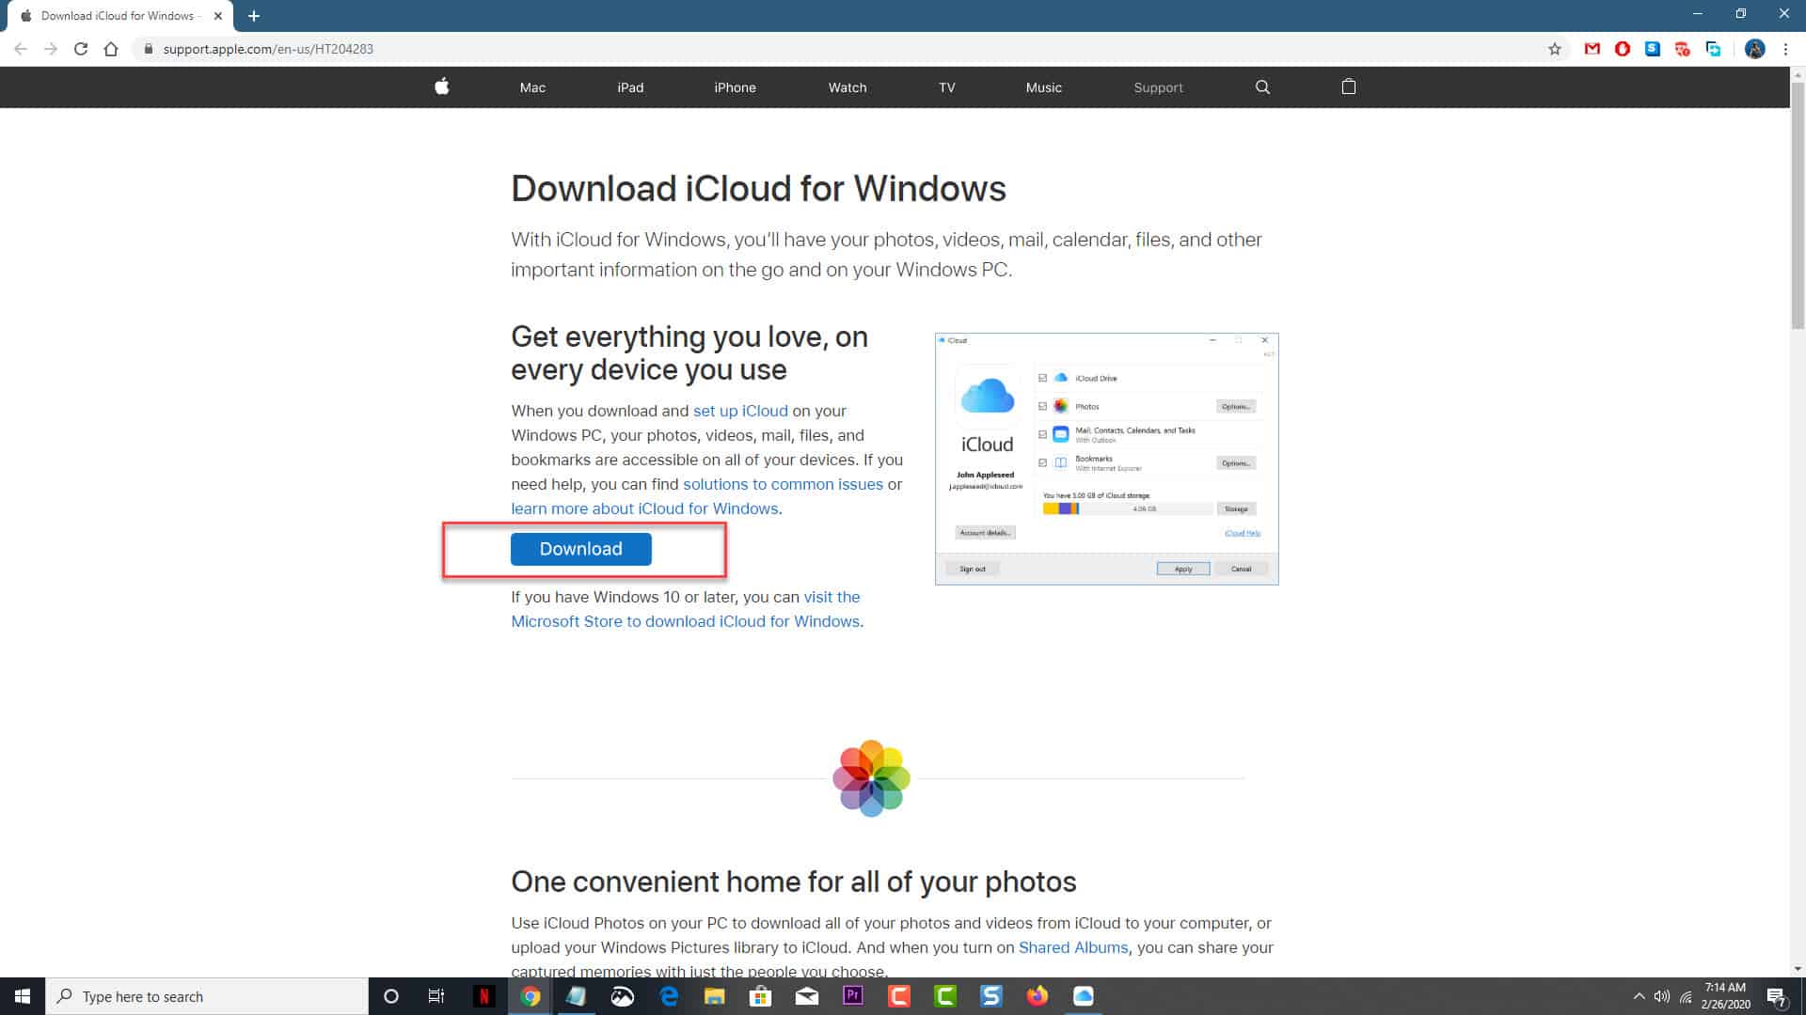Open the Windows notification center

click(1776, 996)
